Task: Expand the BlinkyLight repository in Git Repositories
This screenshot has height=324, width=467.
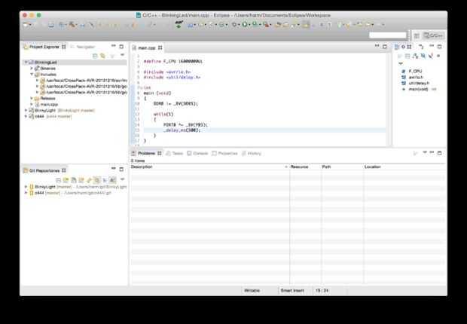Action: [x=26, y=187]
